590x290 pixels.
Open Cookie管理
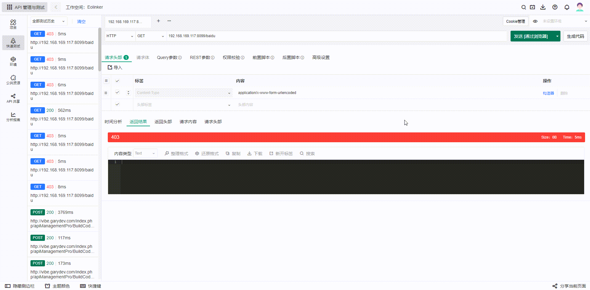tap(516, 21)
